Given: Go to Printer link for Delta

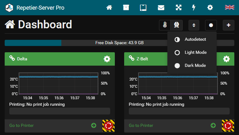Looking at the screenshot, I should [21, 126].
